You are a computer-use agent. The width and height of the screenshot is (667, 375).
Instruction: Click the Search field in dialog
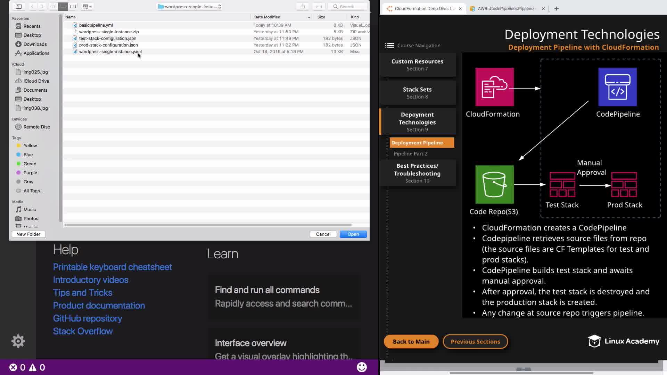tap(349, 7)
